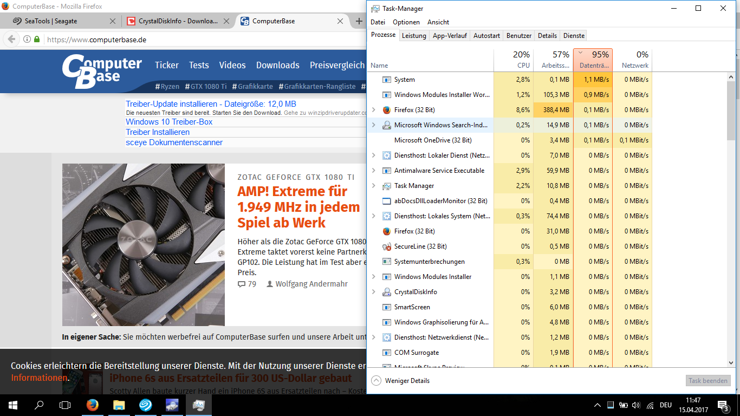Click the CrystalDiskInfo process icon
This screenshot has width=740, height=416.
point(386,292)
